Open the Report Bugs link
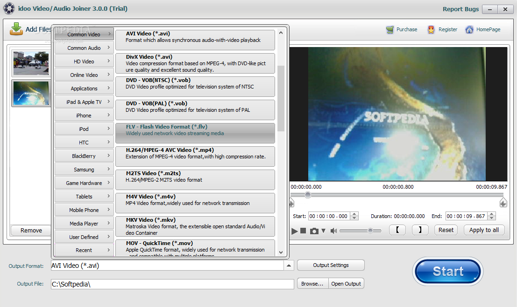This screenshot has height=307, width=517. coord(460,9)
